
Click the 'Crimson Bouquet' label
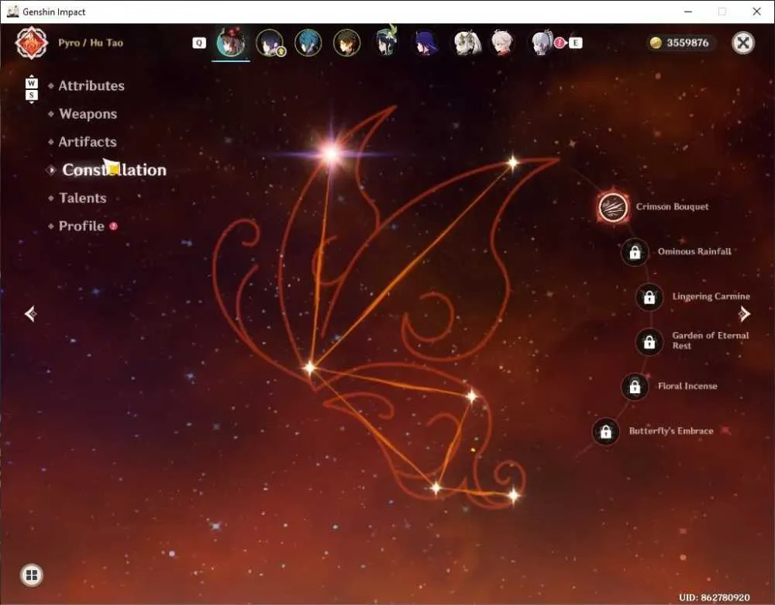point(672,207)
